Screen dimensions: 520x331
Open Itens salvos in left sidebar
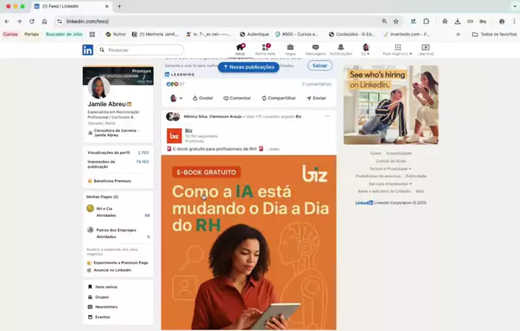105,287
